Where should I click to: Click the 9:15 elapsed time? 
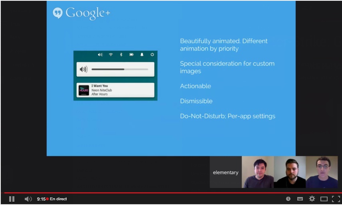coord(41,199)
